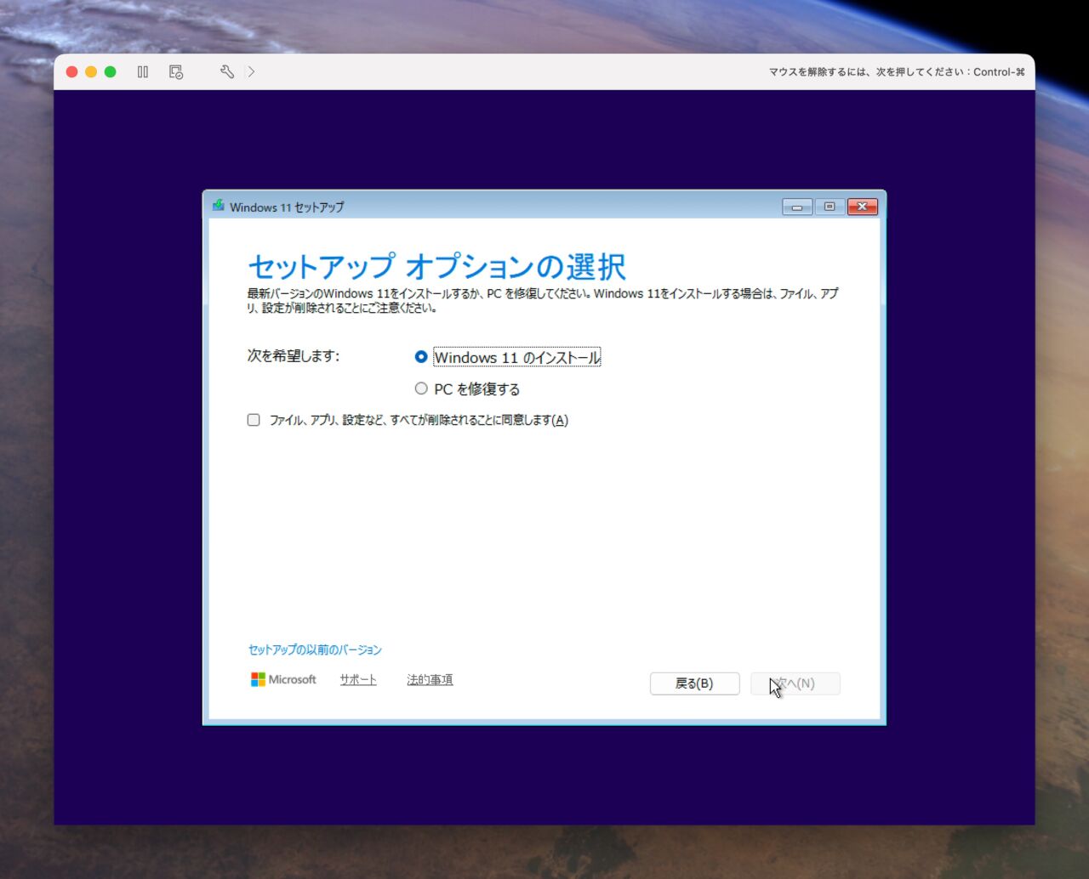Enter full screen with green button

[110, 72]
